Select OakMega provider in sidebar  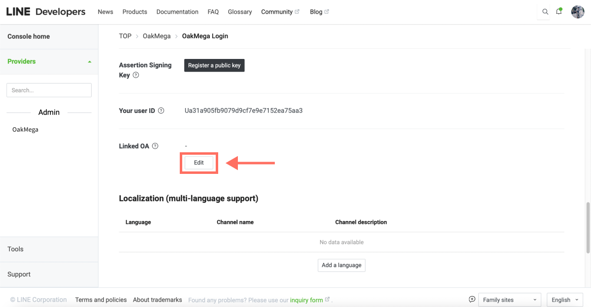click(25, 130)
